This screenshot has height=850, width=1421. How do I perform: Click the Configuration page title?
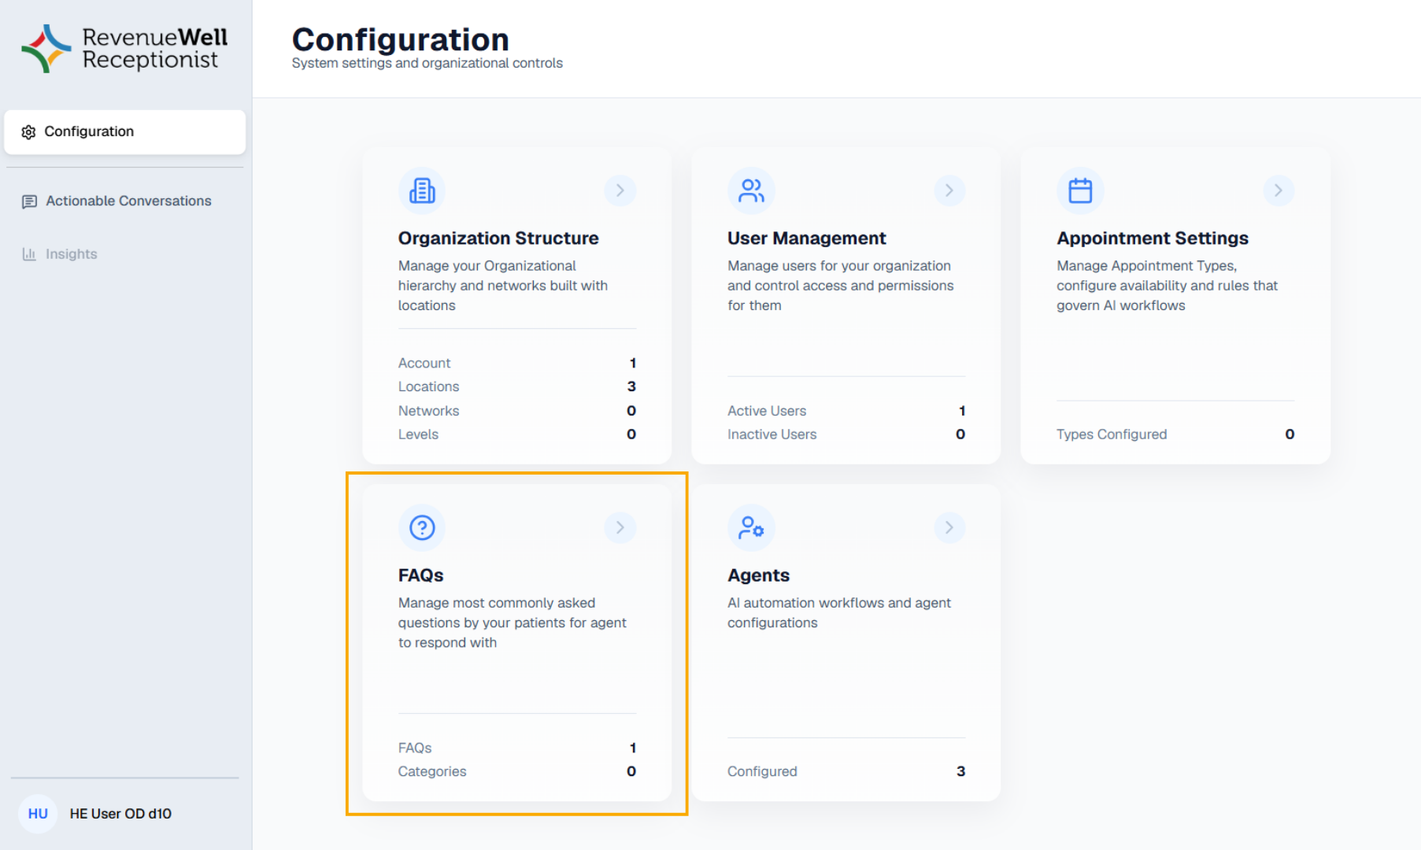[x=400, y=39]
